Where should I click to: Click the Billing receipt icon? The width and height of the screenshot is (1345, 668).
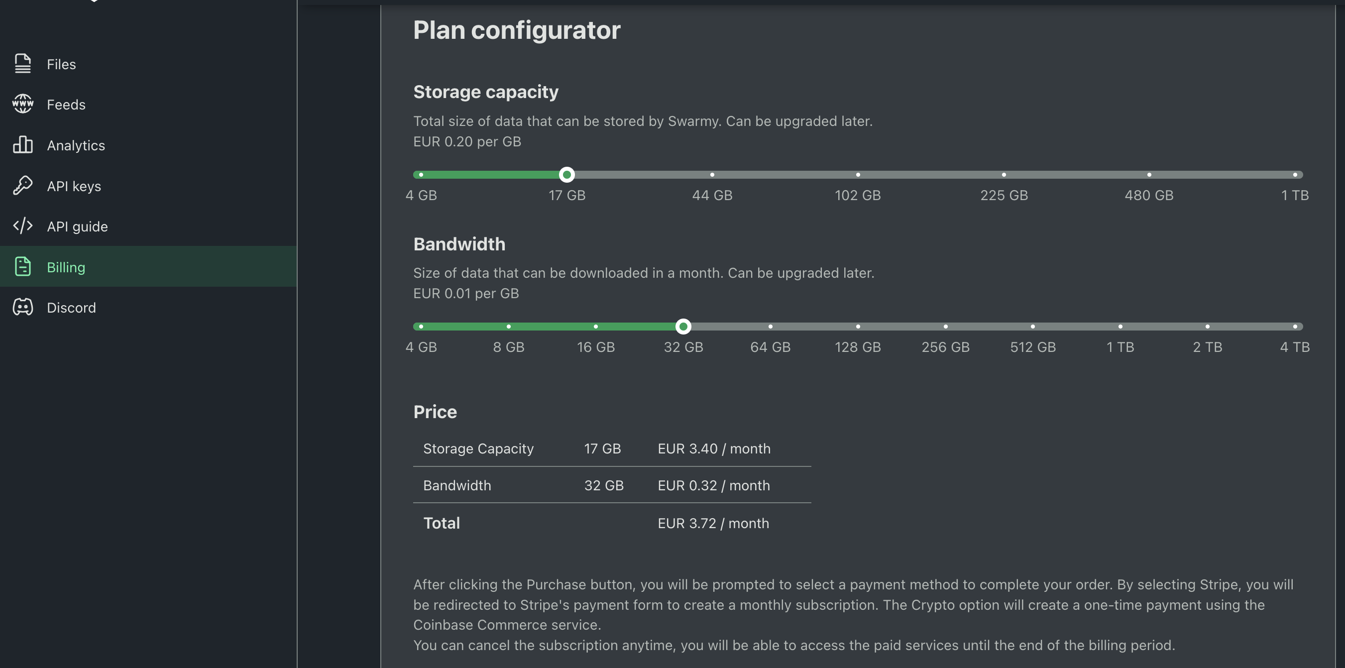coord(22,267)
